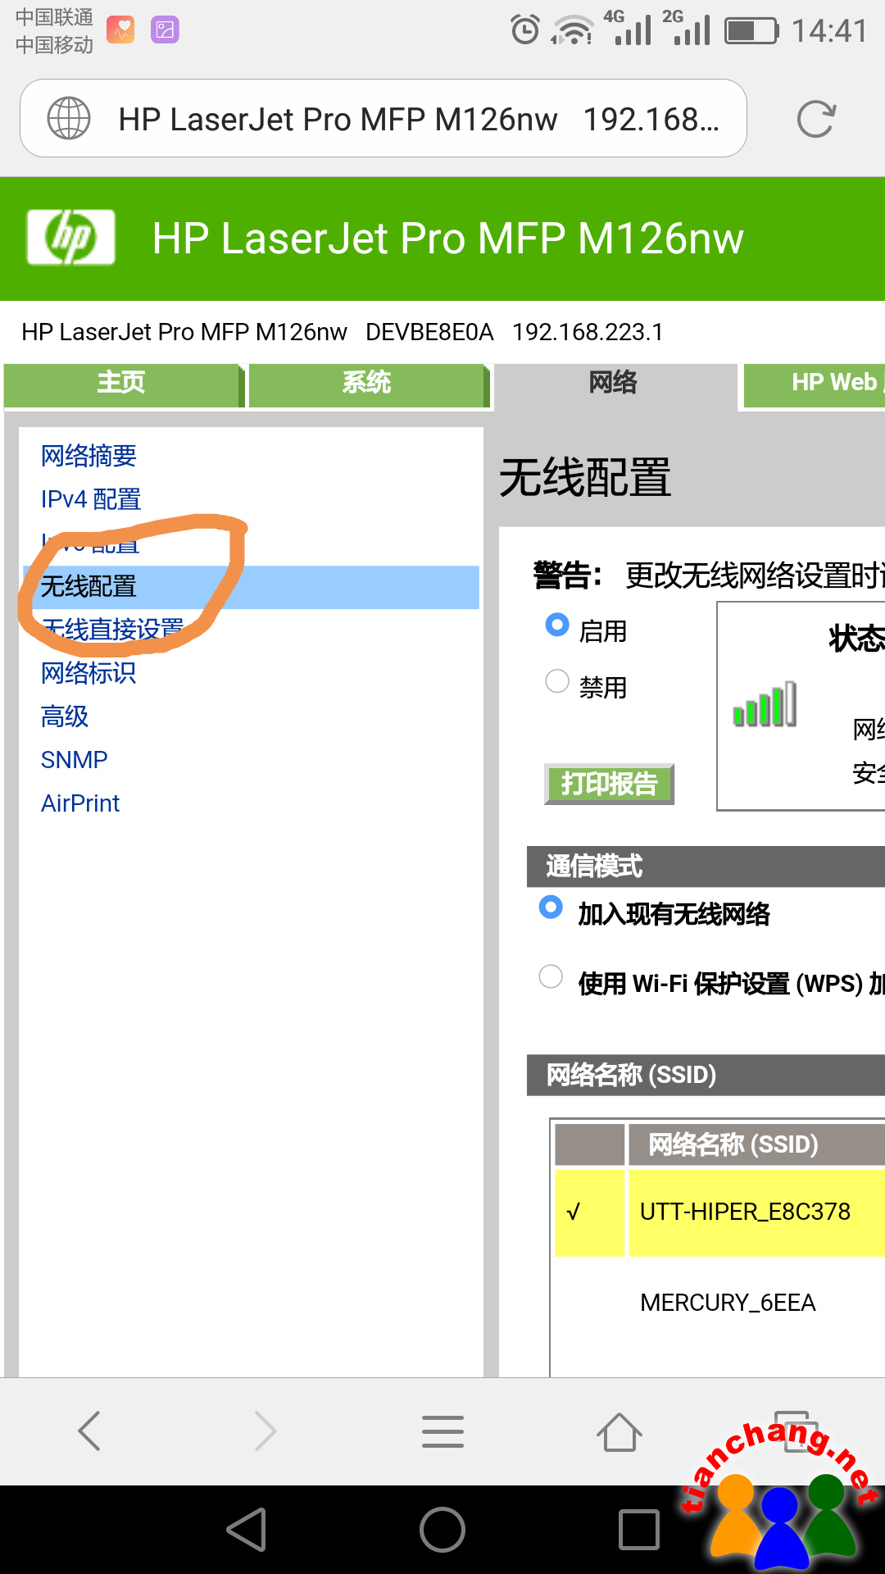Open the AirPrint sidebar link
The width and height of the screenshot is (885, 1574).
[80, 803]
